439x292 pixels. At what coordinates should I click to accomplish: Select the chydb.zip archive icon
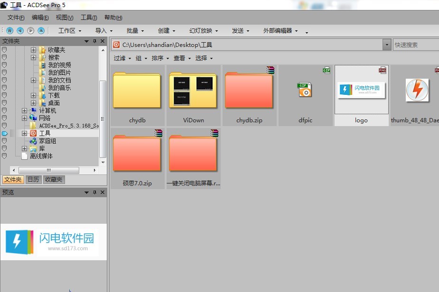(x=249, y=90)
